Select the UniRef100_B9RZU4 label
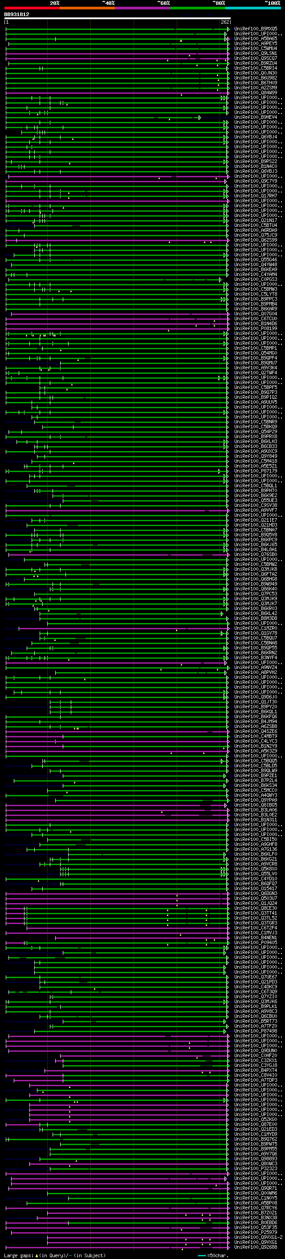 coord(256,63)
